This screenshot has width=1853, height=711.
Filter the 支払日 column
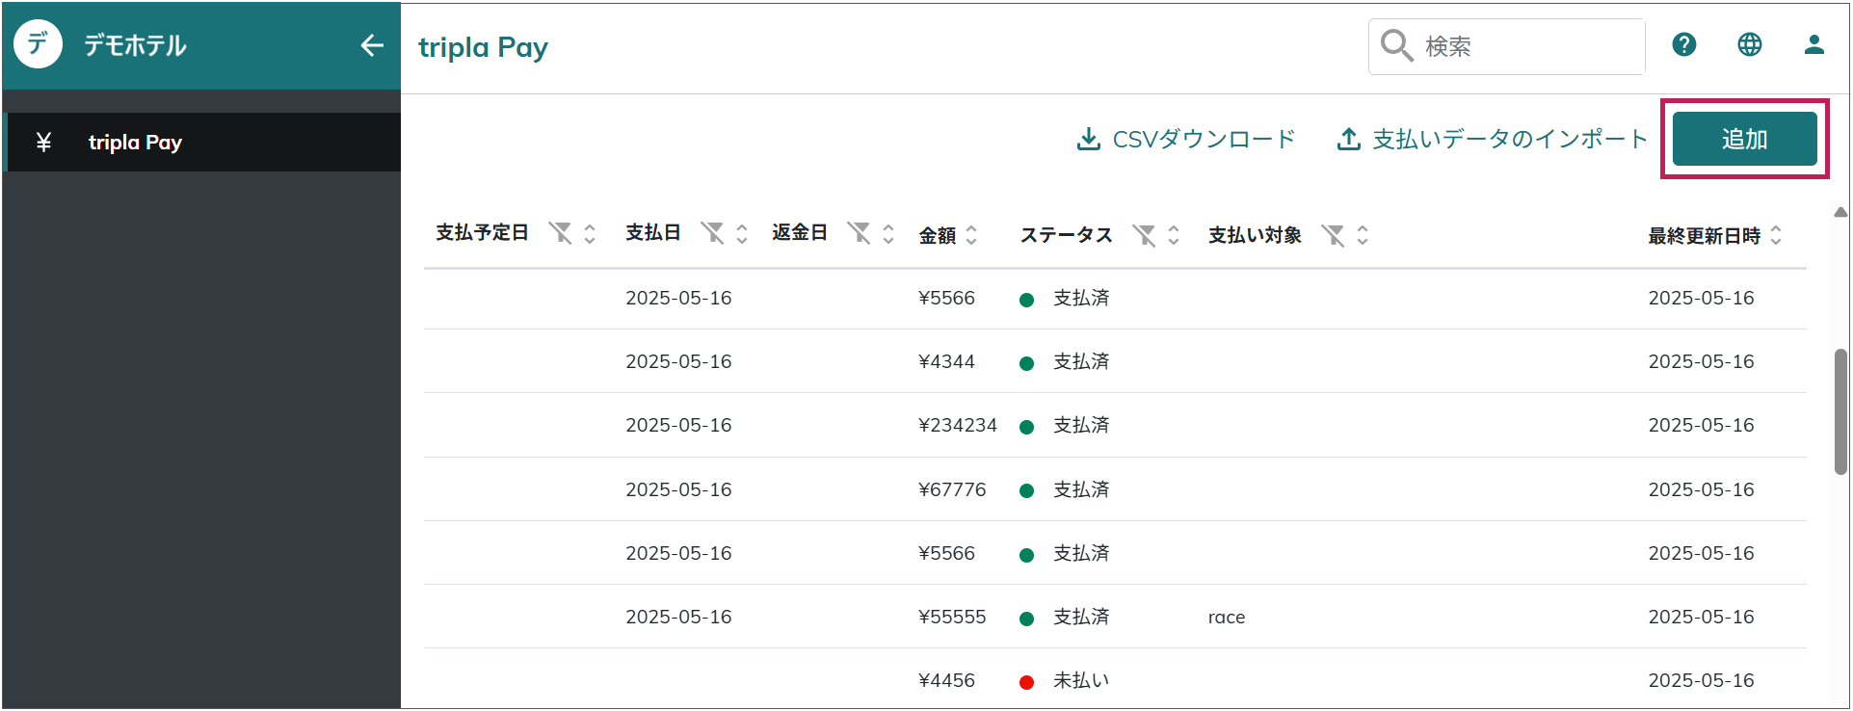712,233
